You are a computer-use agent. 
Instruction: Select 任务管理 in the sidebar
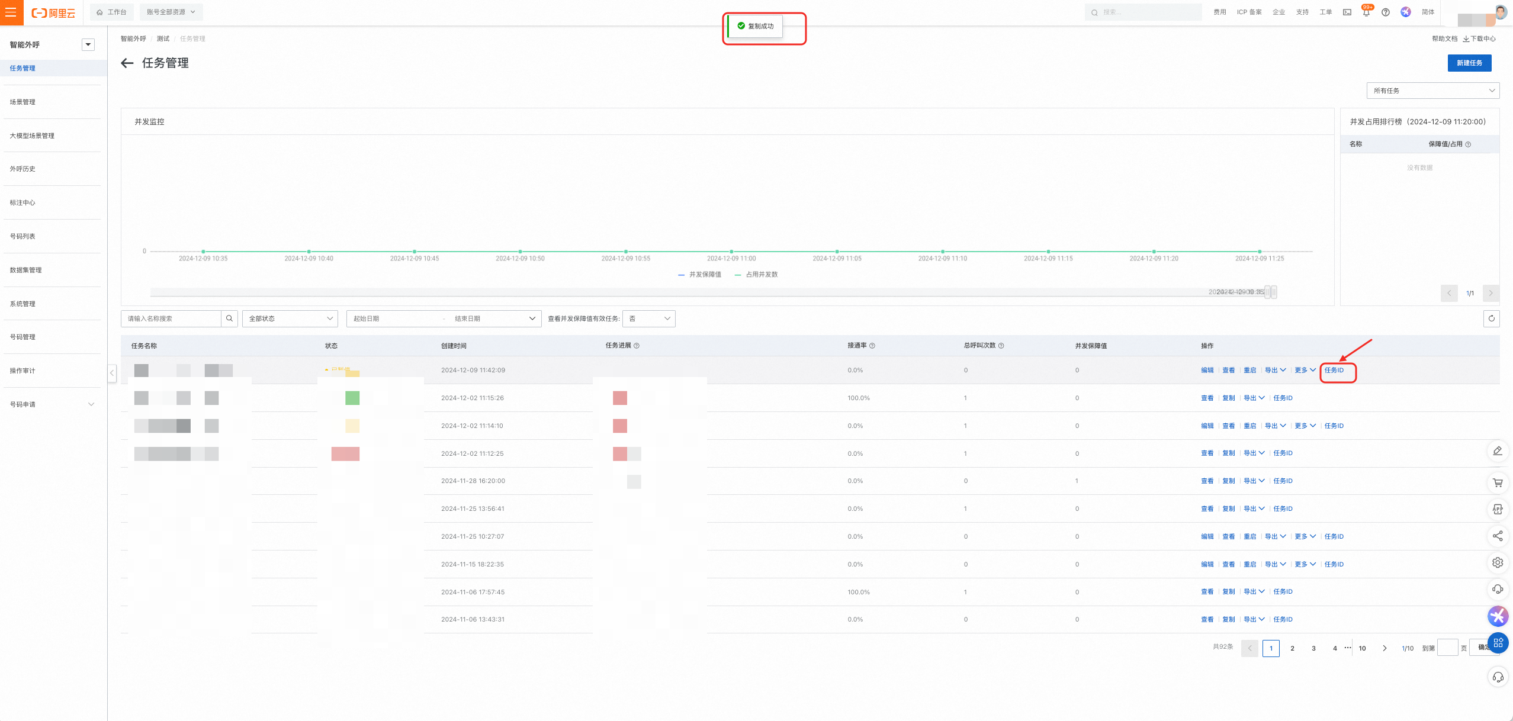coord(53,68)
